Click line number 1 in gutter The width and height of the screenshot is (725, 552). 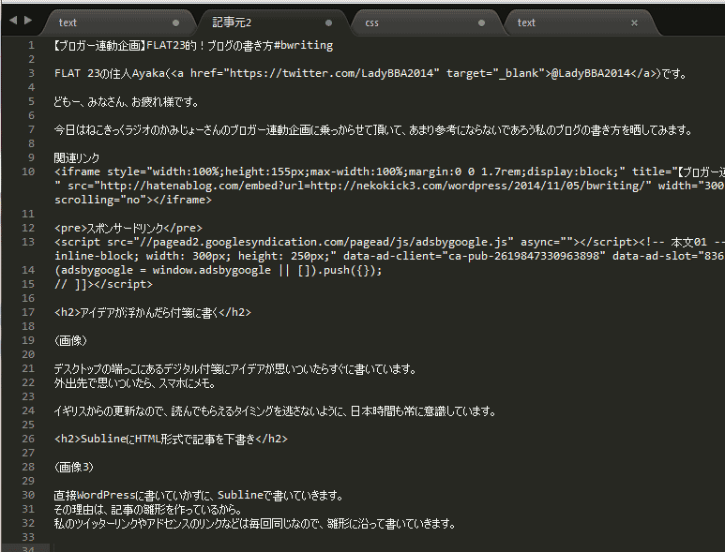coord(32,45)
